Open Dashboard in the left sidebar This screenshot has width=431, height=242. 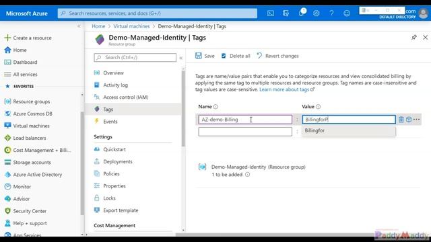[x=21, y=63]
